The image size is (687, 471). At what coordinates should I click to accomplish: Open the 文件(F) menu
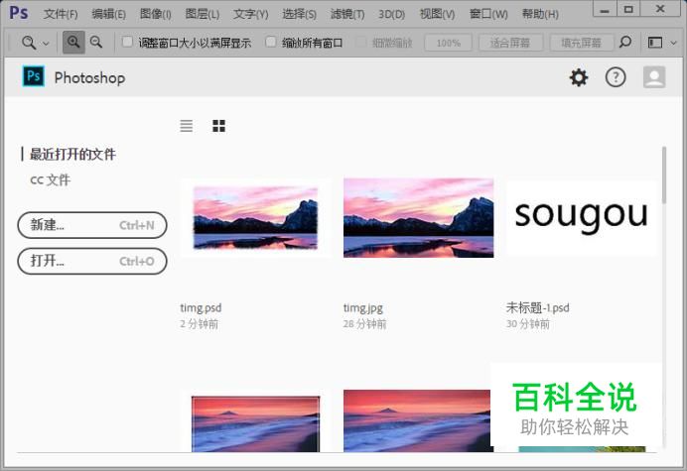[61, 14]
